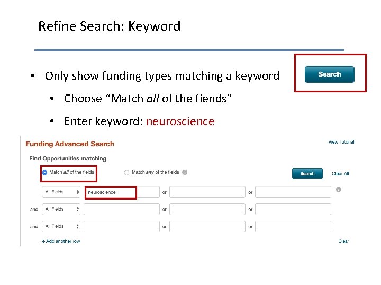
Task: Click info icon at right of first row
Action: coord(338,189)
